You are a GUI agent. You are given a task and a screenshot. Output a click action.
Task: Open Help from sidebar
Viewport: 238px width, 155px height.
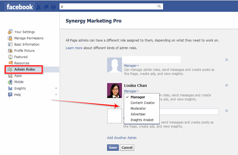pyautogui.click(x=18, y=95)
